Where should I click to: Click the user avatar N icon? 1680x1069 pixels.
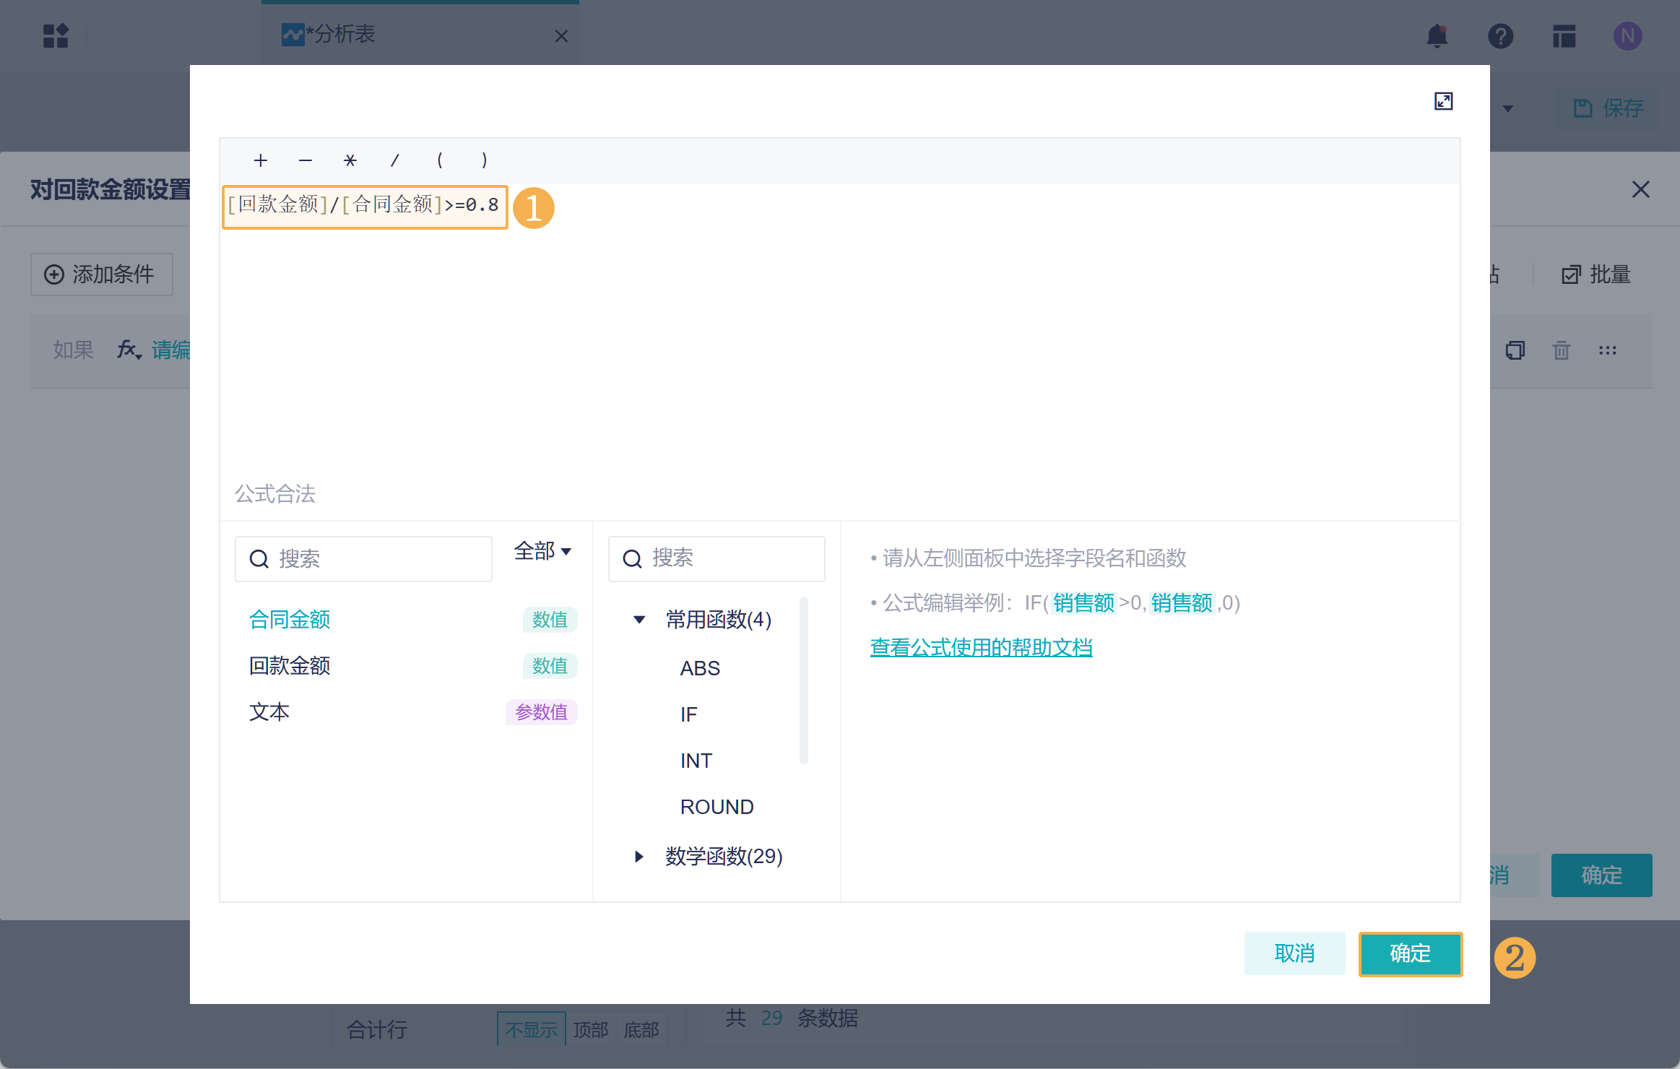1627,36
